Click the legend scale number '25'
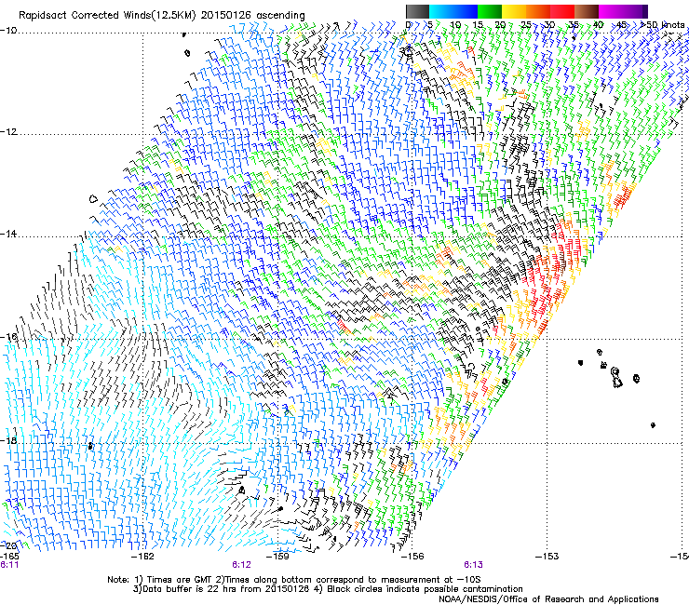Viewport: 689px width, 605px height. pyautogui.click(x=526, y=24)
